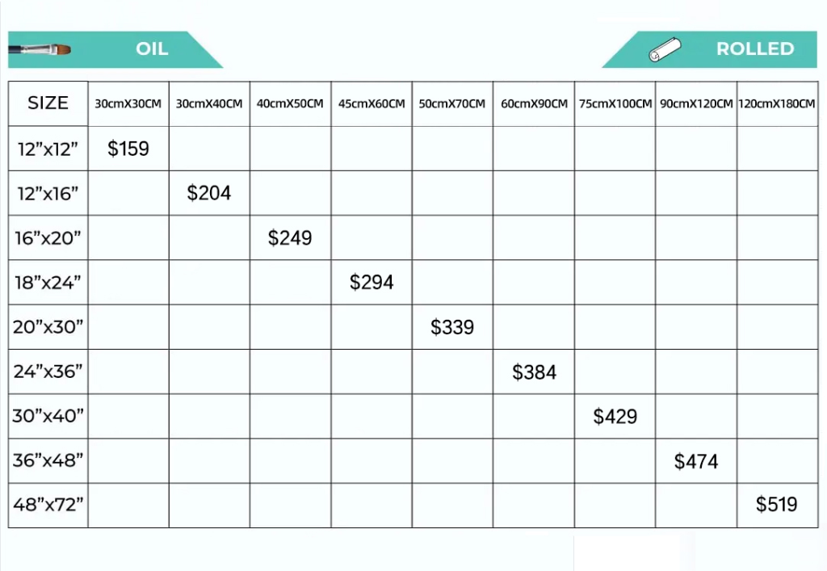Click the rolled canvas icon
The image size is (827, 571).
pos(666,50)
